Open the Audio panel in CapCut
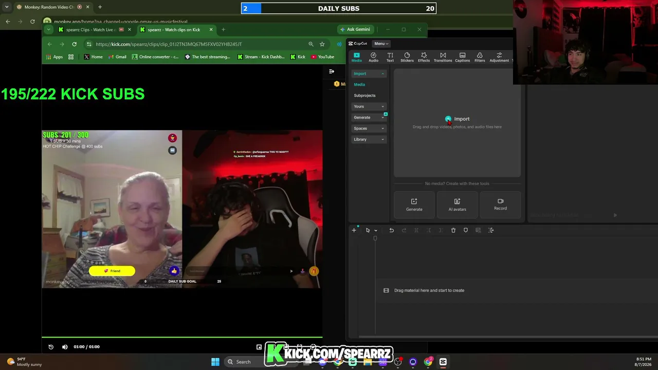 [x=373, y=57]
